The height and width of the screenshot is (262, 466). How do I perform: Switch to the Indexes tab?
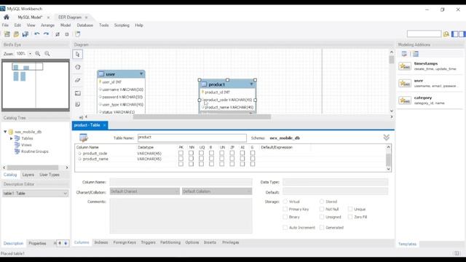101,242
